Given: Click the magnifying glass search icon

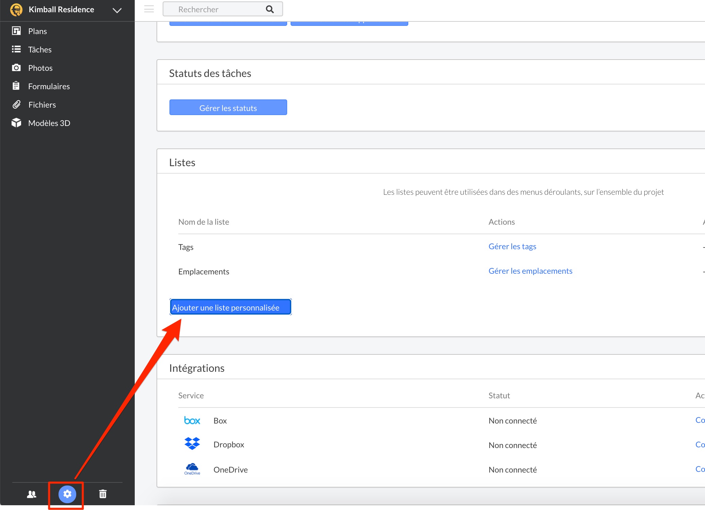Looking at the screenshot, I should (270, 9).
